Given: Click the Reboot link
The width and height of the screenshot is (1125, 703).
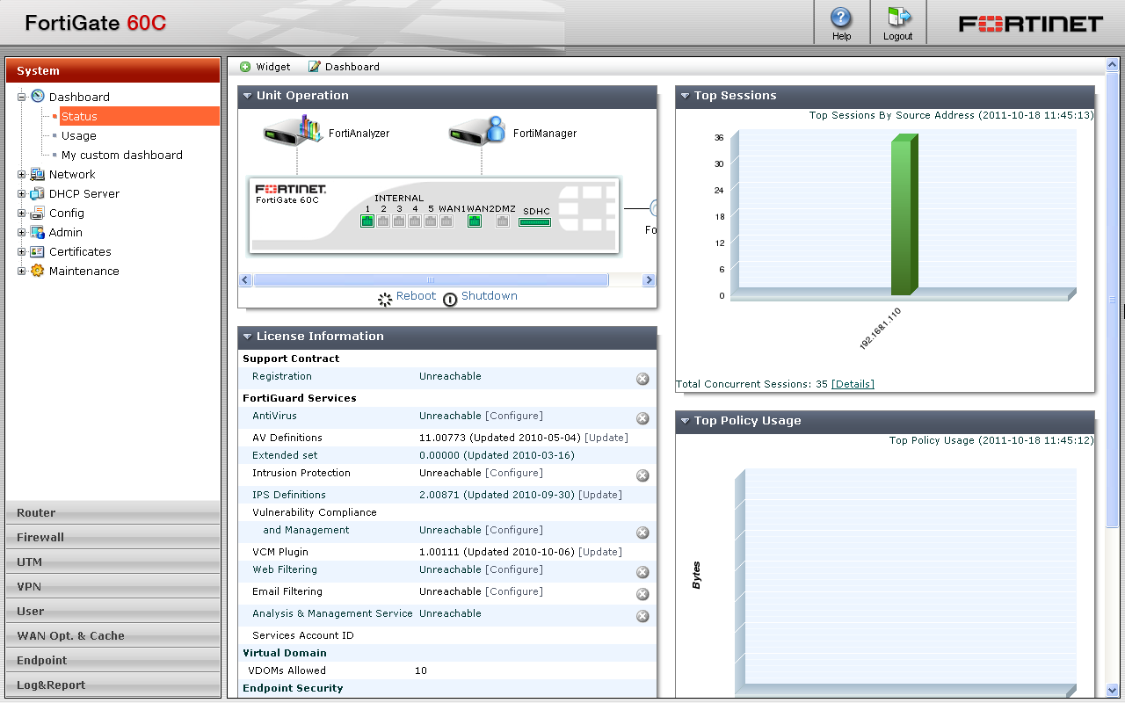Looking at the screenshot, I should 416,296.
